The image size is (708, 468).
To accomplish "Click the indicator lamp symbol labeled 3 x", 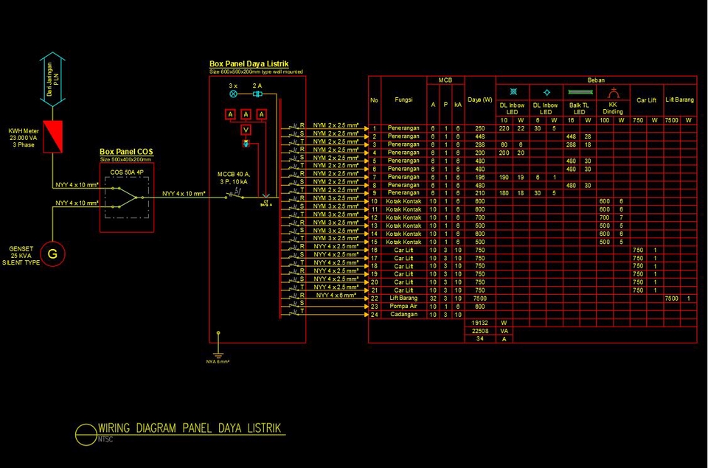I will point(234,94).
